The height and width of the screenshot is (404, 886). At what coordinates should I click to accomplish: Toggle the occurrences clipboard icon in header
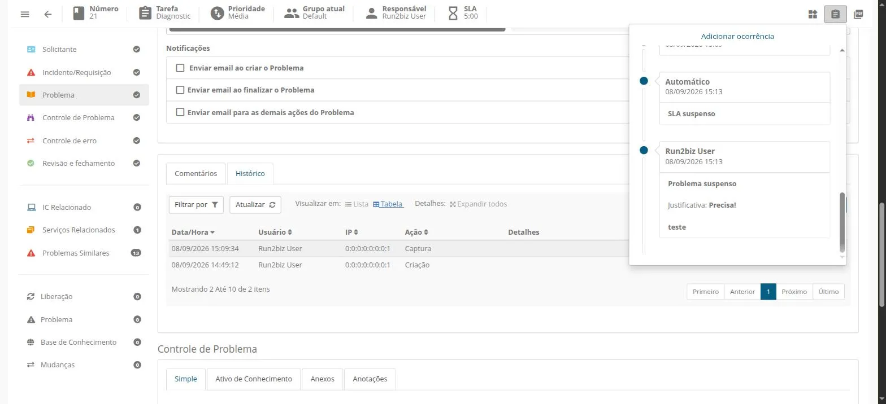(x=835, y=14)
